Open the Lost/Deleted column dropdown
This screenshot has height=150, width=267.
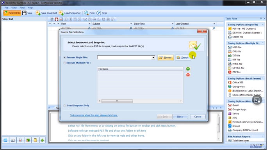(214, 24)
